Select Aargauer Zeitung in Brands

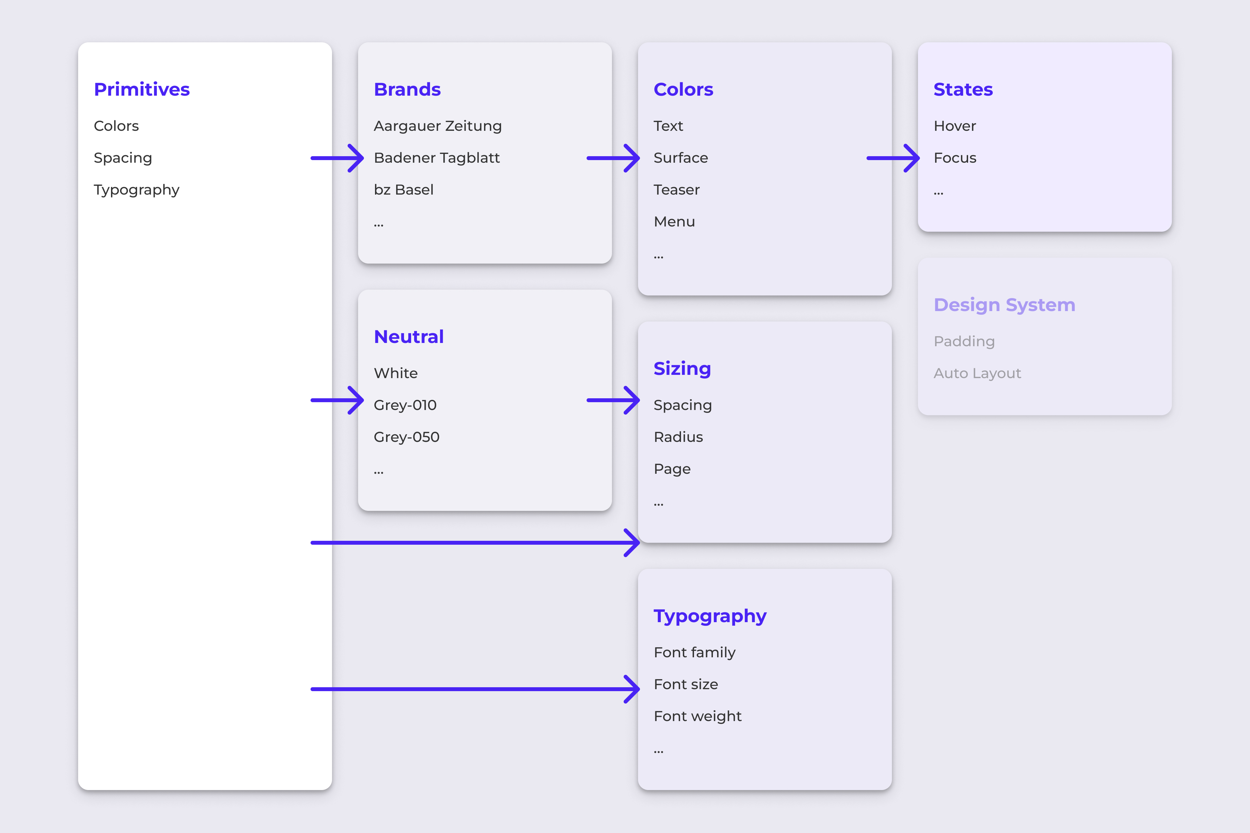[x=437, y=126]
